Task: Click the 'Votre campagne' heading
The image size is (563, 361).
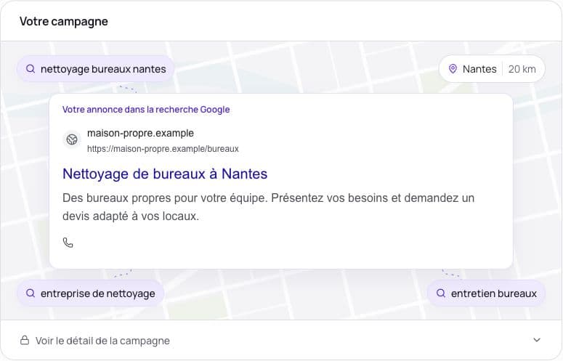Action: 63,21
